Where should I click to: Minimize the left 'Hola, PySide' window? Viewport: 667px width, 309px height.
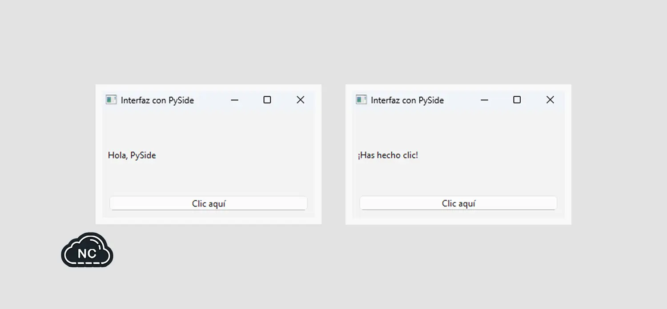tap(234, 100)
